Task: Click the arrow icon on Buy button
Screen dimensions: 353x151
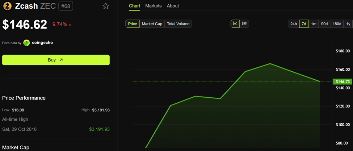Action: coord(61,60)
